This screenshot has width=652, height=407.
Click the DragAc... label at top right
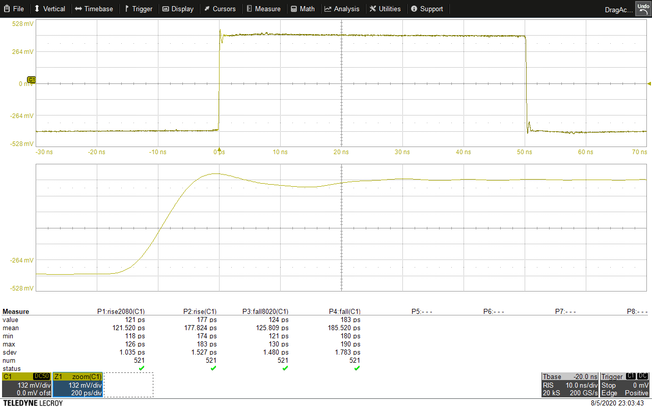coord(618,9)
